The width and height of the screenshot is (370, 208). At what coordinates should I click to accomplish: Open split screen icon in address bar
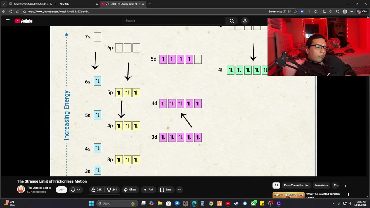290,12
